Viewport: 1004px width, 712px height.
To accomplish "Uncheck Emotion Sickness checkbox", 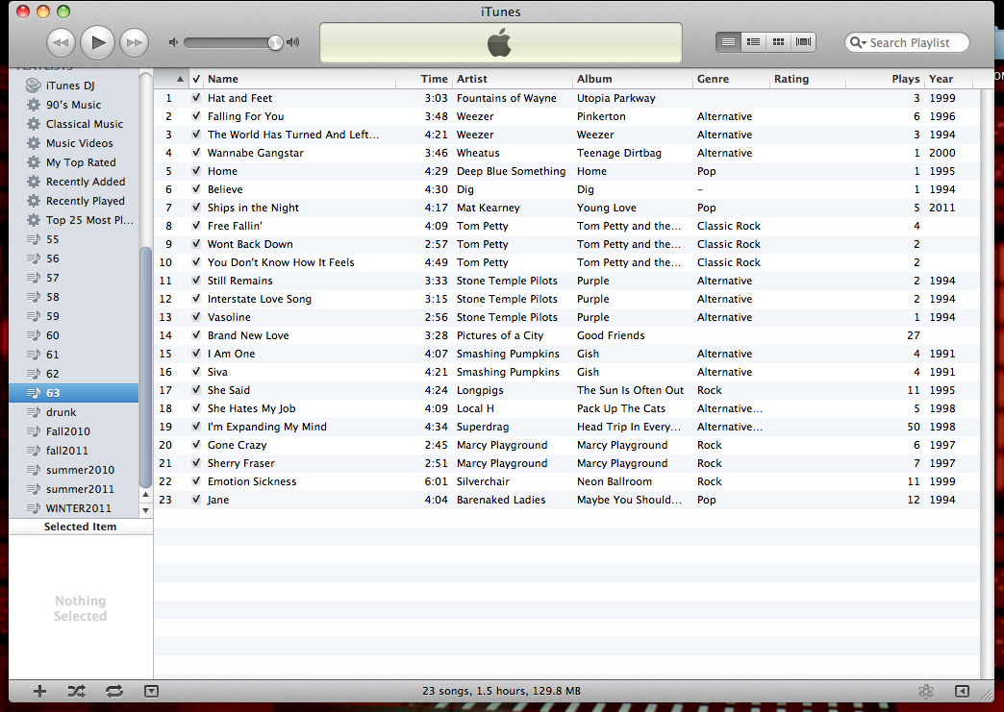I will tap(196, 481).
